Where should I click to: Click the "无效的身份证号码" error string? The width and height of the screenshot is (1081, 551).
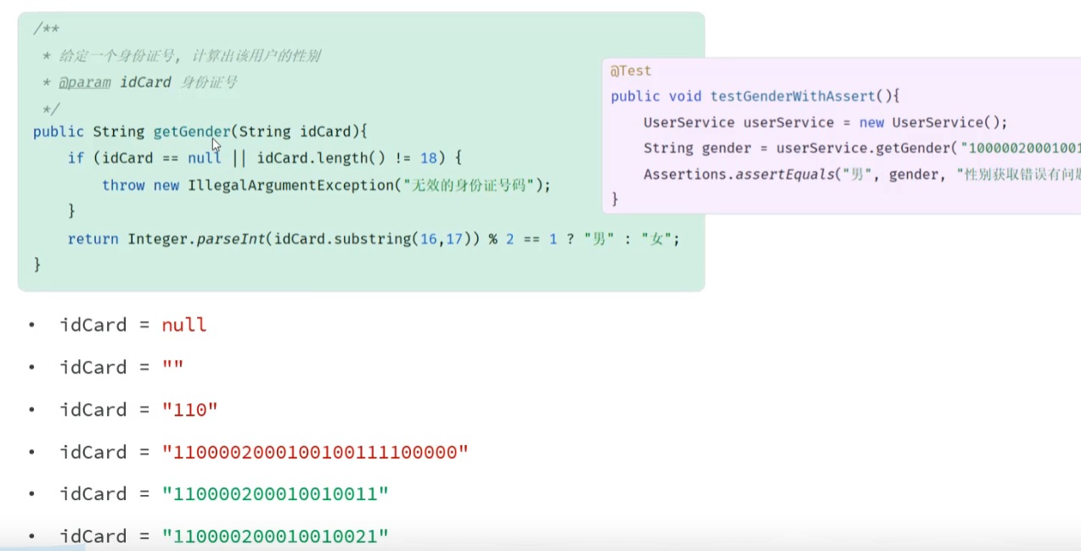(x=476, y=185)
